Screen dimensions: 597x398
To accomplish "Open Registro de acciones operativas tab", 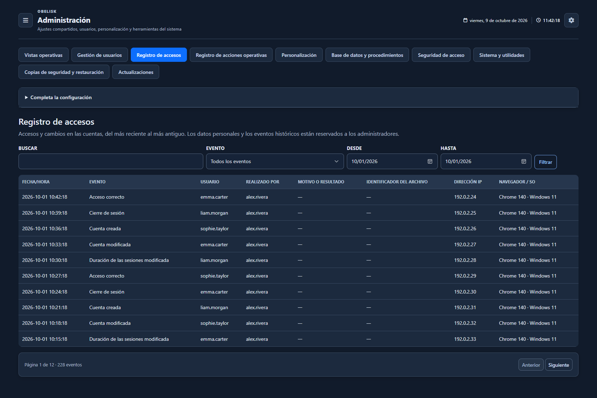I will tap(231, 55).
